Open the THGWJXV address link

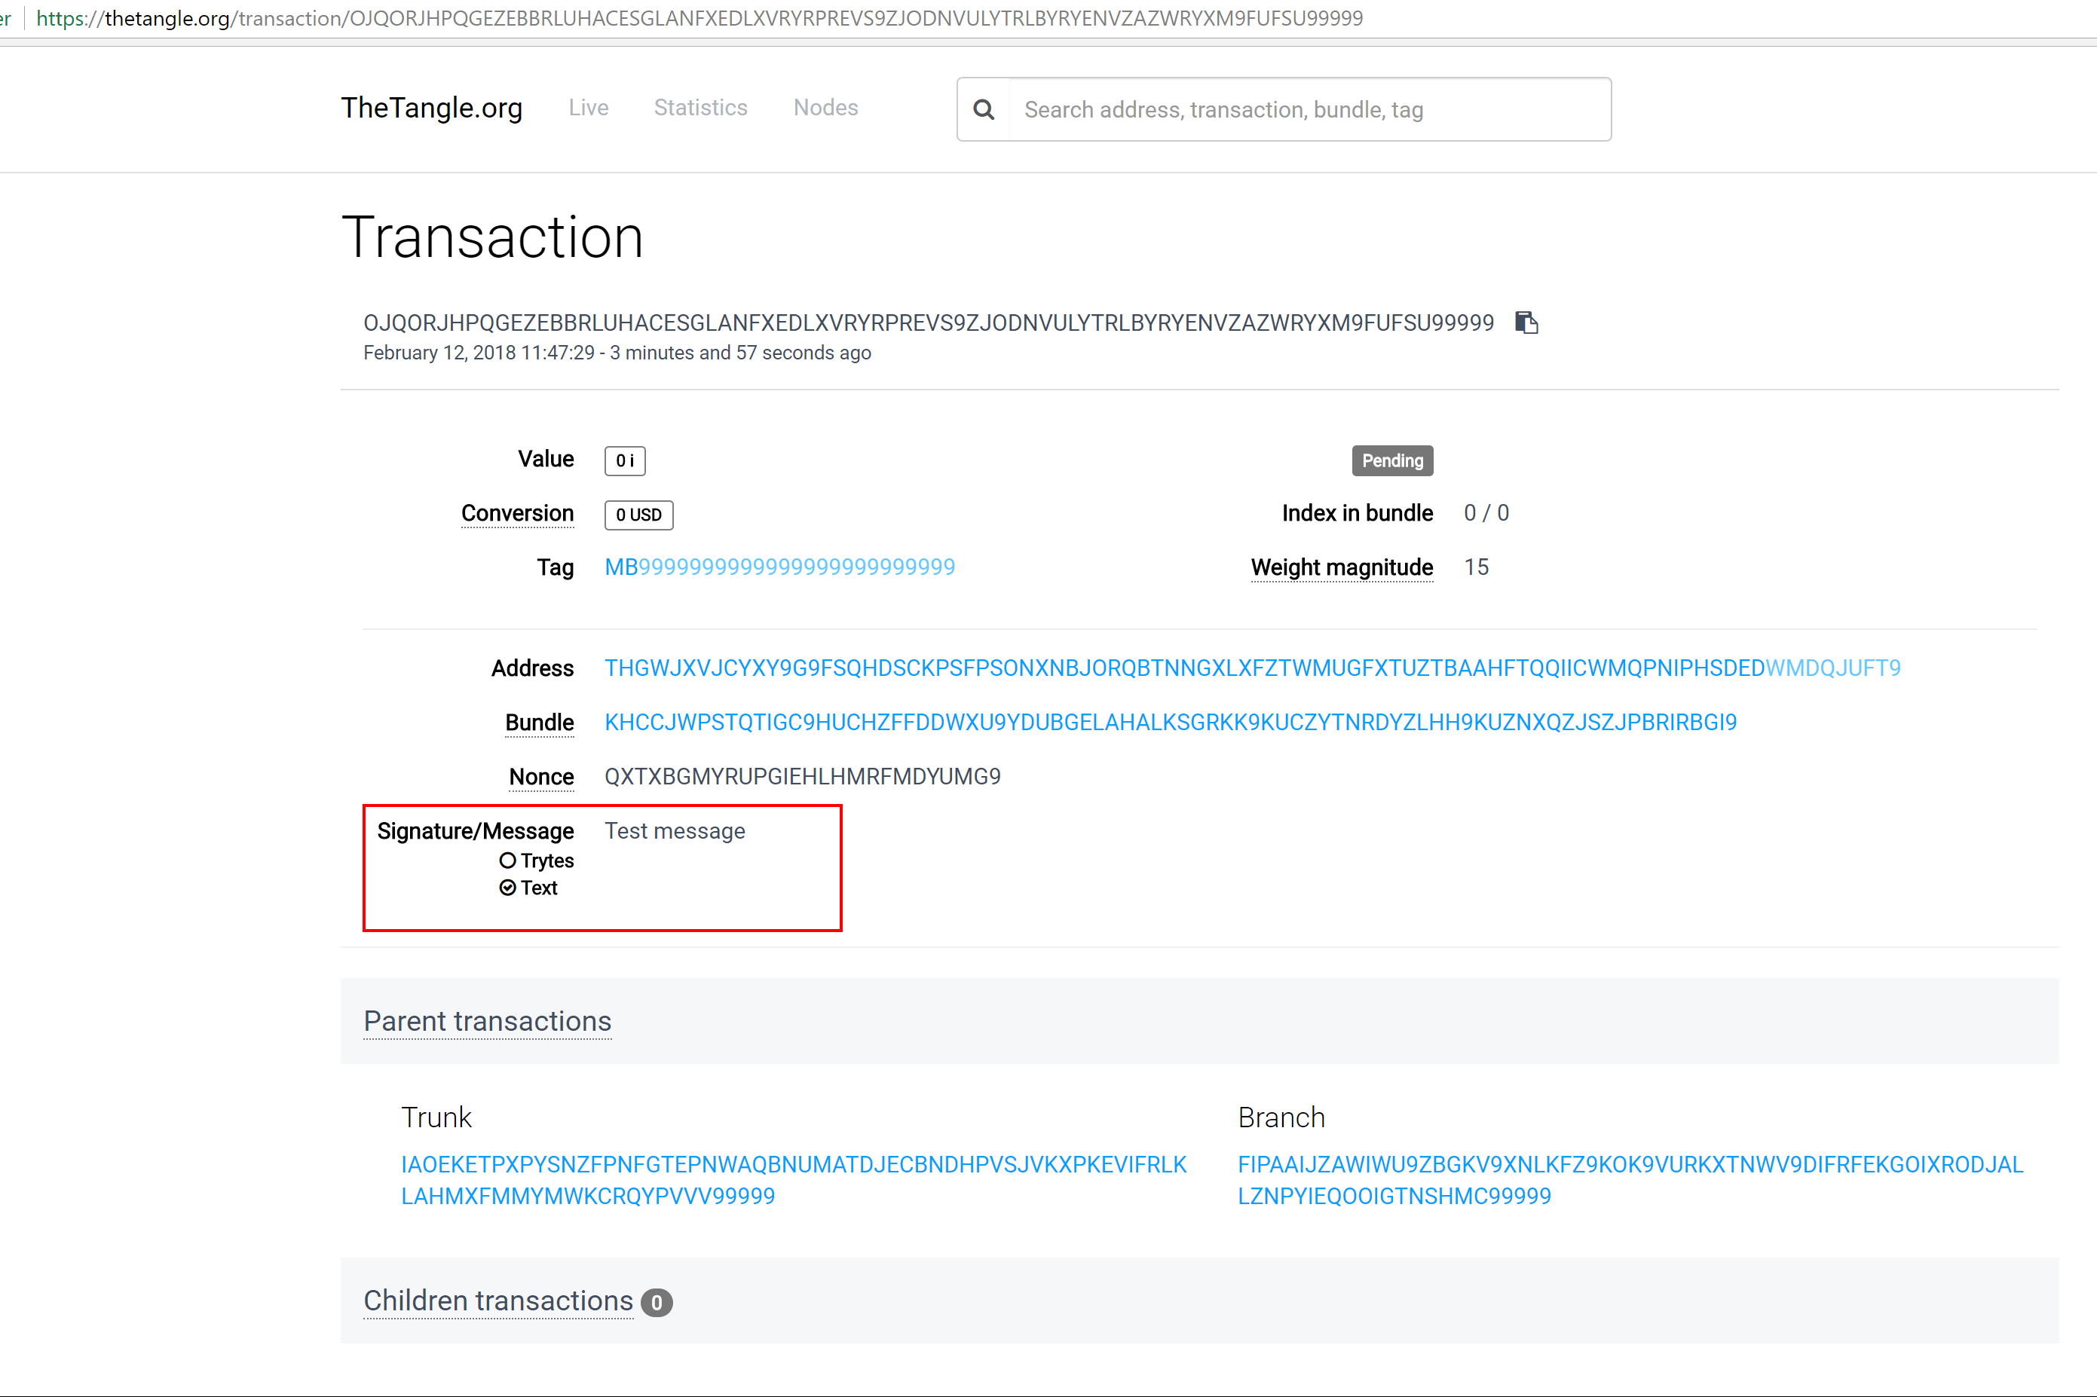[1251, 668]
